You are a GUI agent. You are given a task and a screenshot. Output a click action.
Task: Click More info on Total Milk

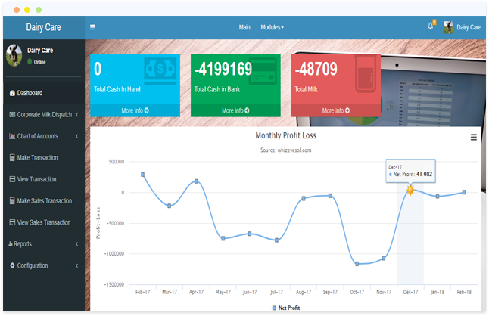(336, 110)
